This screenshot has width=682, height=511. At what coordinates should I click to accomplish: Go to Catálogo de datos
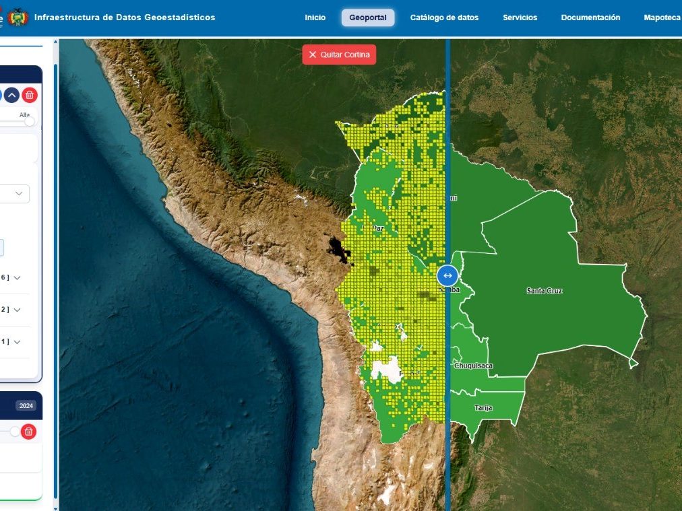pyautogui.click(x=444, y=18)
